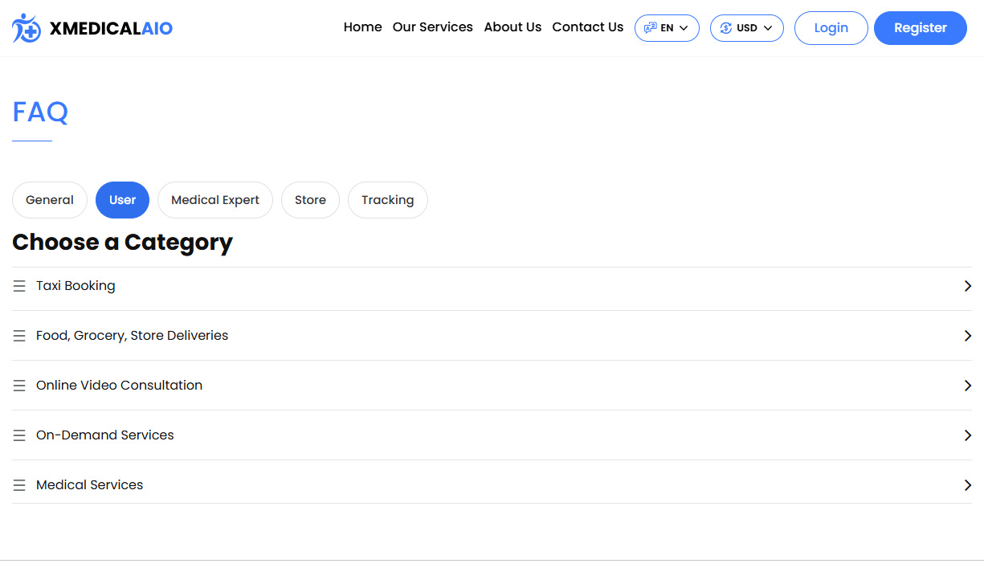The width and height of the screenshot is (984, 580).
Task: Click the currency icon beside USD
Action: [725, 28]
